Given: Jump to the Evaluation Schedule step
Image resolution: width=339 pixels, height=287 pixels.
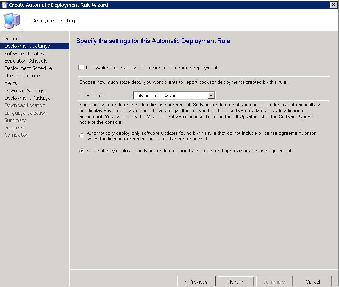Looking at the screenshot, I should point(26,61).
